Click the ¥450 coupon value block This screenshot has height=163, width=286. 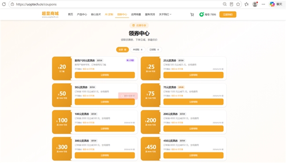point(150,149)
